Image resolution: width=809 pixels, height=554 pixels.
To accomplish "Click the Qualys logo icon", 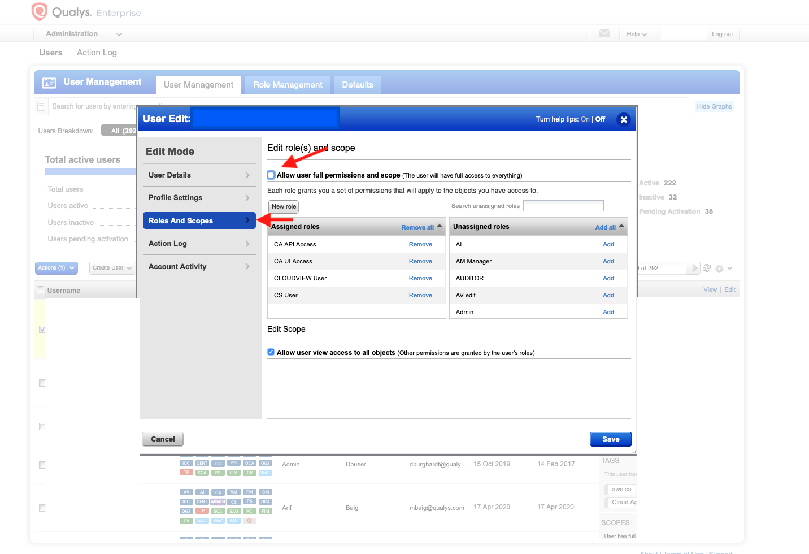I will (40, 11).
